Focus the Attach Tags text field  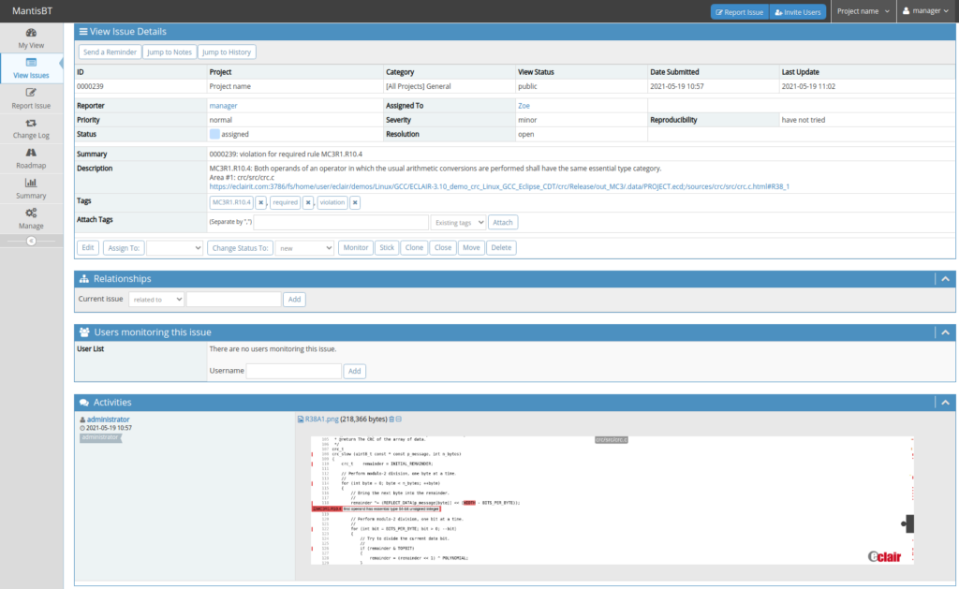pyautogui.click(x=341, y=223)
